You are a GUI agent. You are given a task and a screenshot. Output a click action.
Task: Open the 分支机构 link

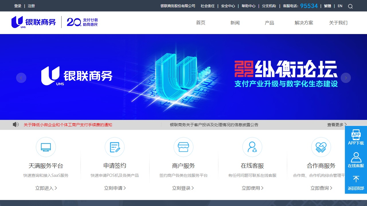pyautogui.click(x=269, y=6)
